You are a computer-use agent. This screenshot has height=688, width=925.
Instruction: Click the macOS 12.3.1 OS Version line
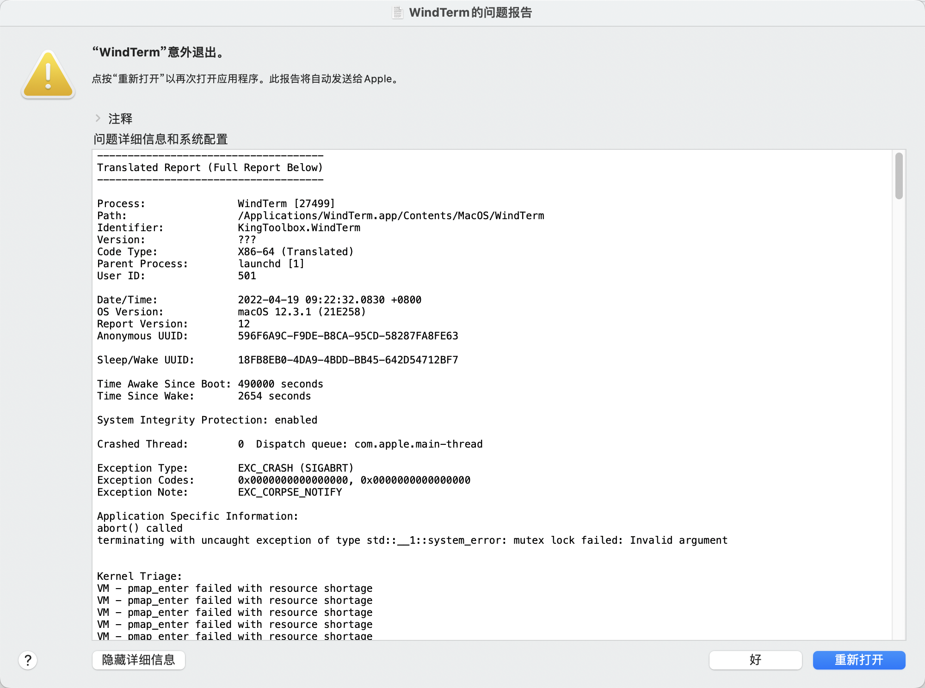click(231, 312)
